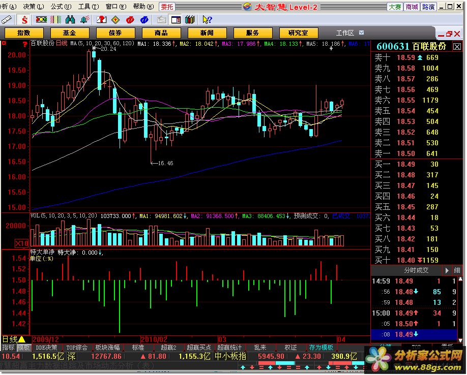Click the 卖一 18.50 order book row
The height and width of the screenshot is (375, 467).
[x=417, y=153]
